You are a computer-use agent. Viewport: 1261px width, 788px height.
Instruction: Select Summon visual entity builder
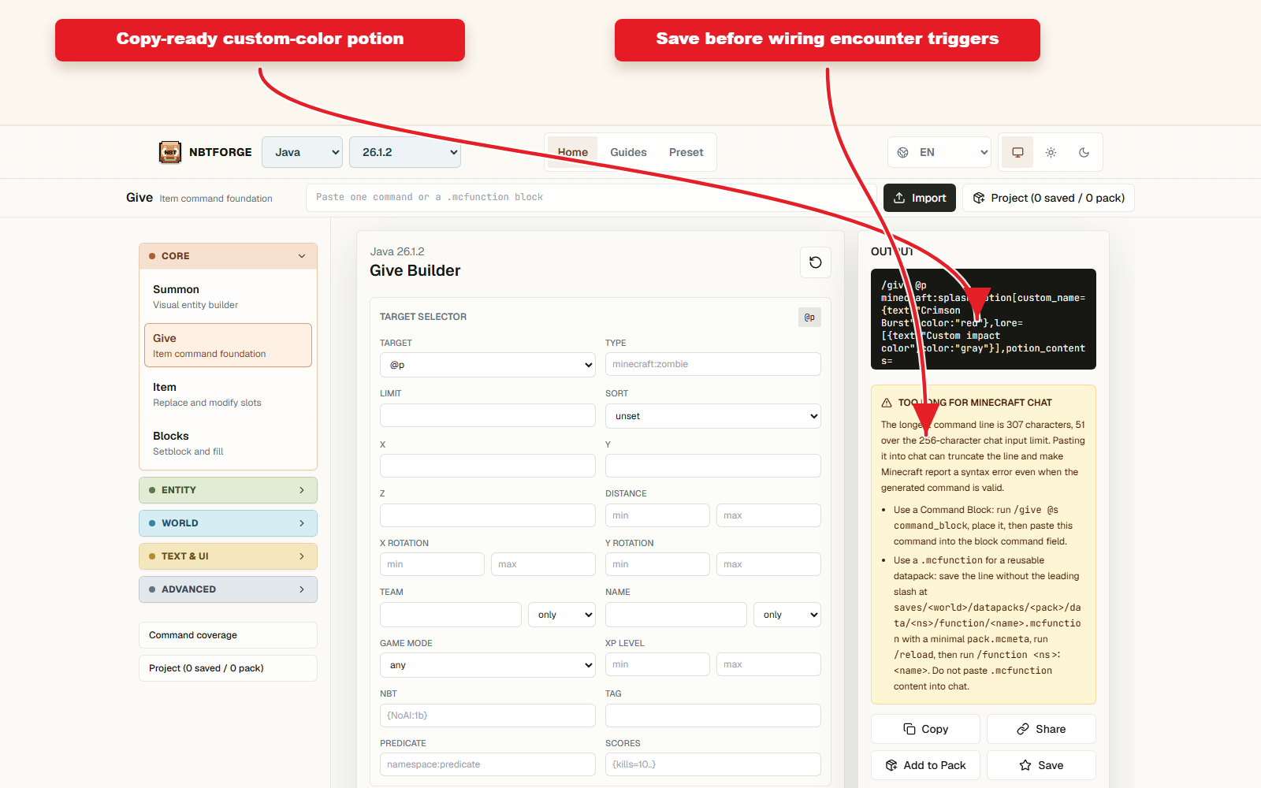(x=229, y=296)
